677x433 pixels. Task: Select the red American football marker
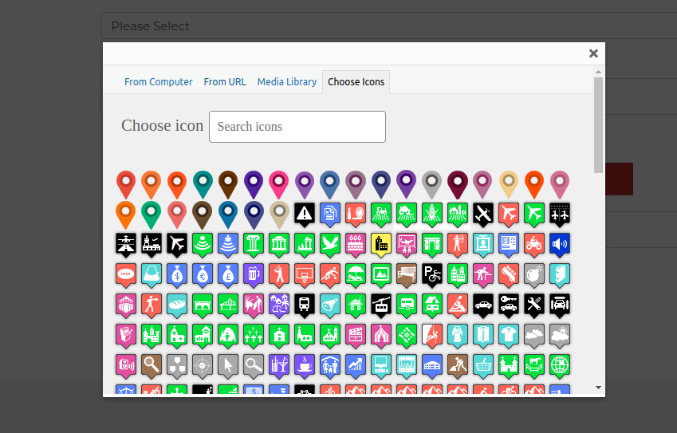tap(126, 274)
